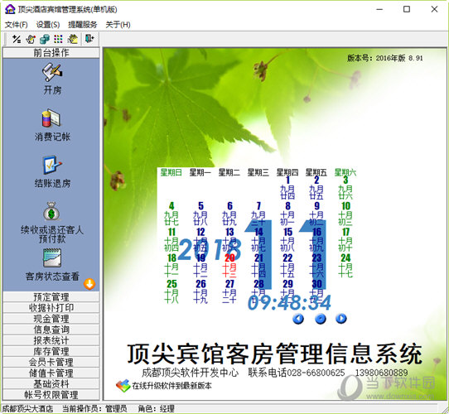The width and height of the screenshot is (449, 414).
Task: Click the exit door toolbar icon
Action: pos(89,39)
